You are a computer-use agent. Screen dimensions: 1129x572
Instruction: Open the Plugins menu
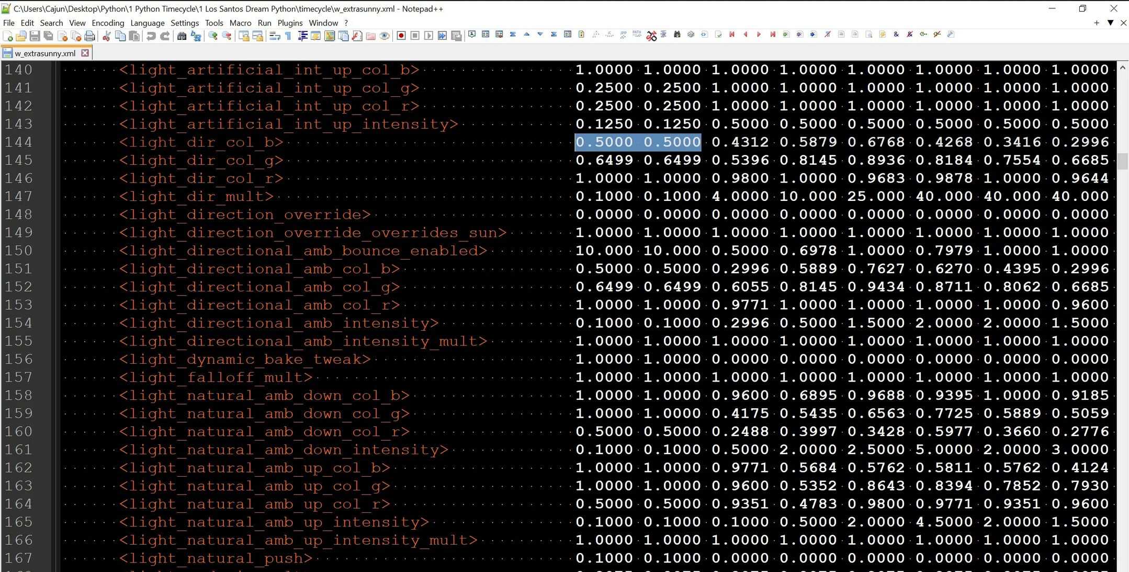[290, 23]
